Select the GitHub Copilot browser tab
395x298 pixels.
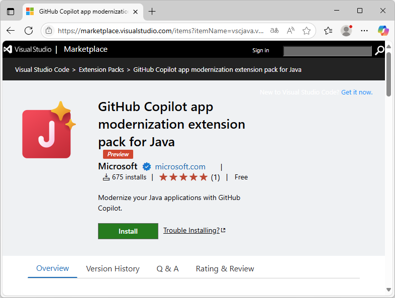click(83, 12)
